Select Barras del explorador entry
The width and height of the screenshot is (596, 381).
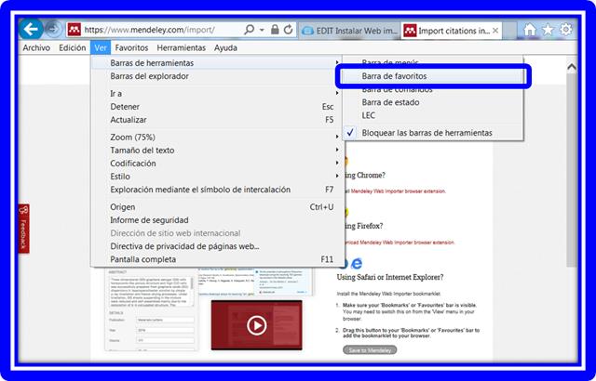[217, 76]
